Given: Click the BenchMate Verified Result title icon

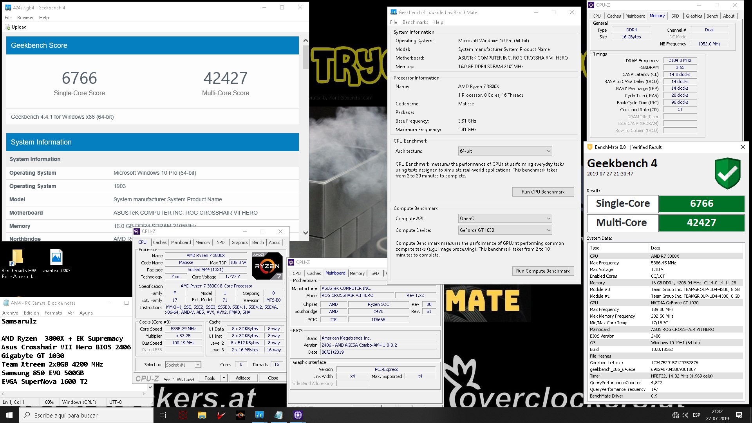Looking at the screenshot, I should click(589, 147).
